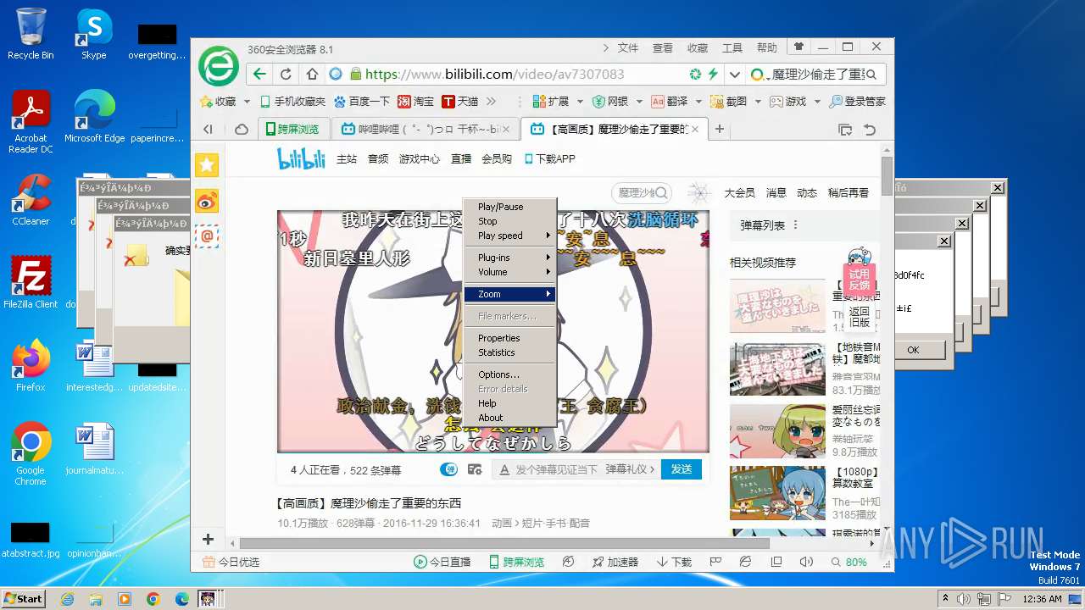Open 天猫 bookmark
1085x610 pixels.
pos(459,101)
